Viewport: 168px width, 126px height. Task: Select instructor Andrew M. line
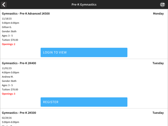point(8,77)
